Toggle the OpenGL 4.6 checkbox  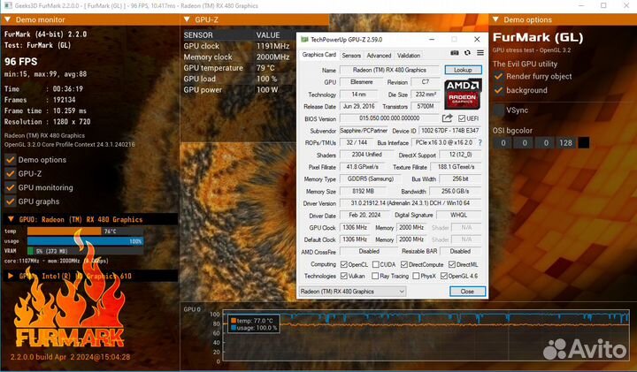(x=443, y=276)
